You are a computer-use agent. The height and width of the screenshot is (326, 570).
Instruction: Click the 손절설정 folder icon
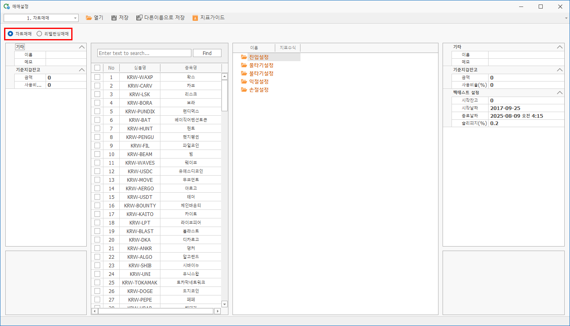(244, 90)
